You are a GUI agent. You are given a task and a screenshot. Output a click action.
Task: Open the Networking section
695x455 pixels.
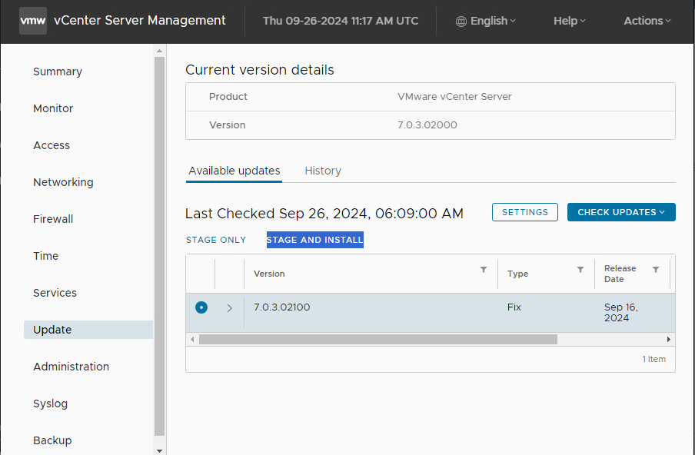click(x=63, y=182)
